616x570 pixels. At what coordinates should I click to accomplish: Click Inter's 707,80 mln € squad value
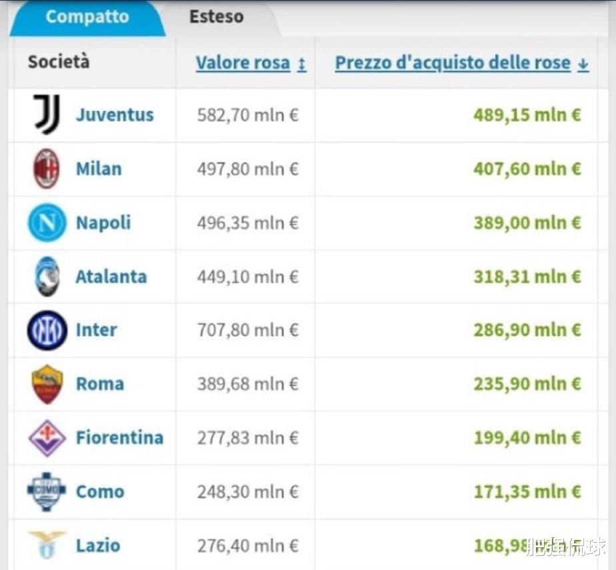tap(248, 330)
